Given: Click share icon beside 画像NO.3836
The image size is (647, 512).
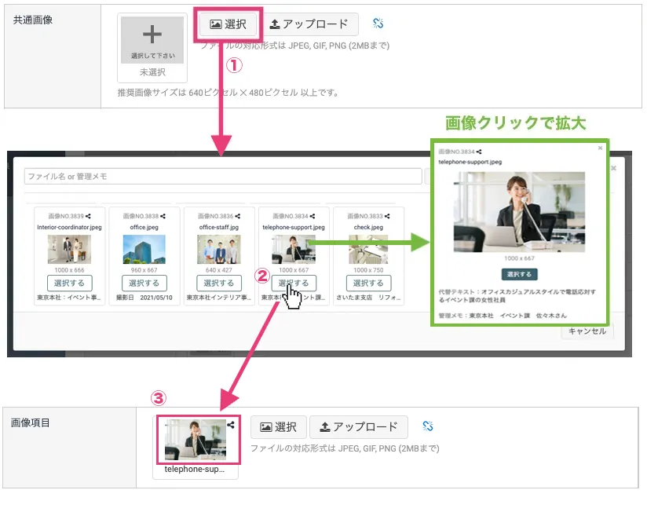Looking at the screenshot, I should pyautogui.click(x=236, y=216).
